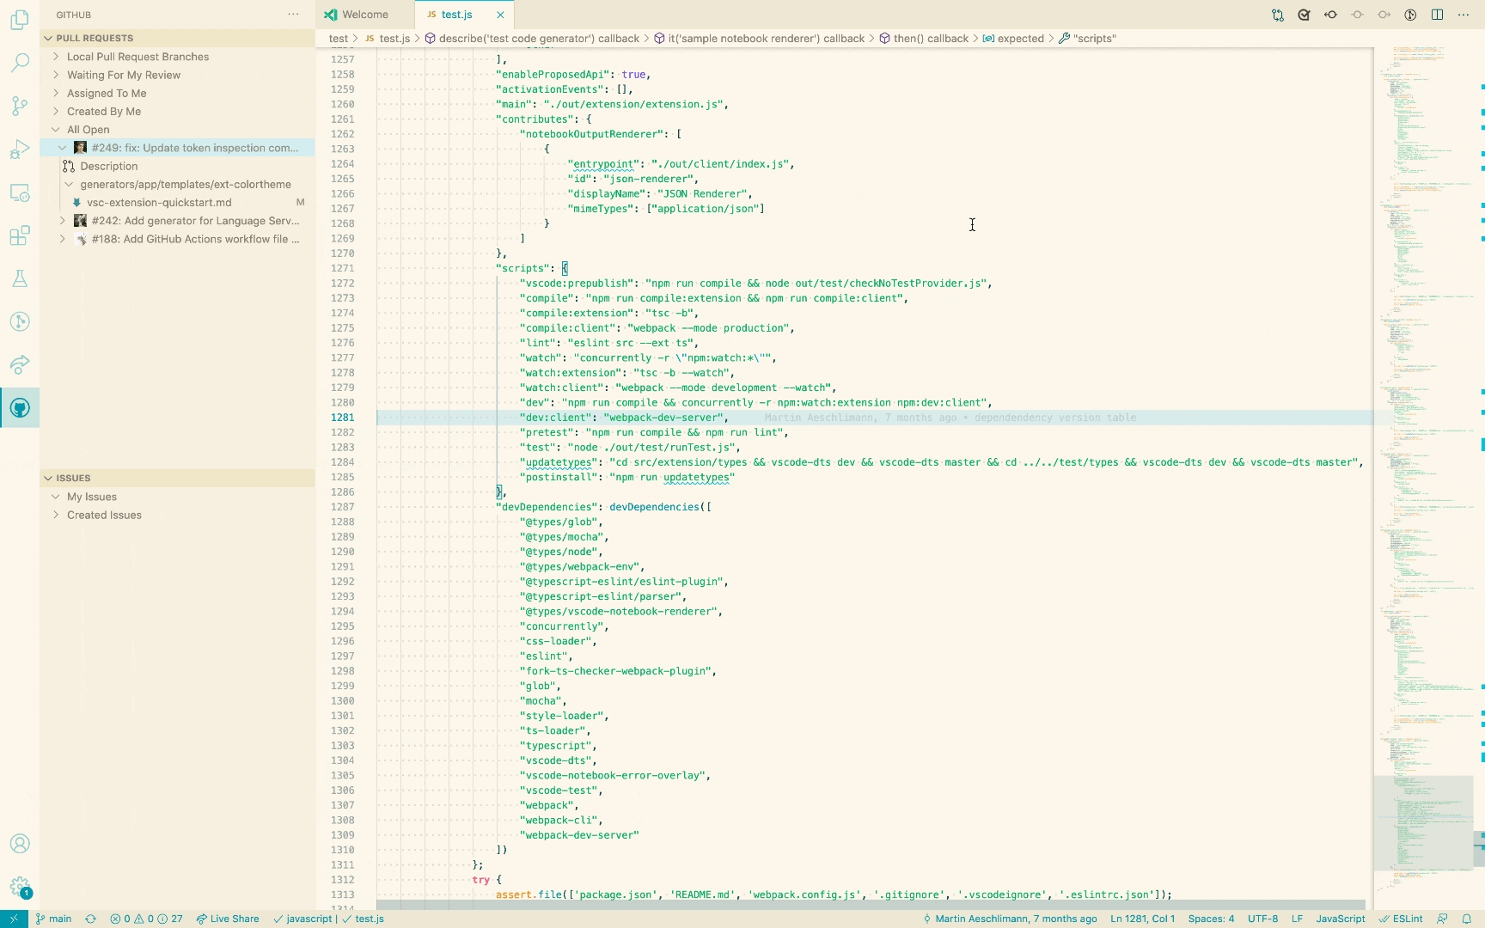Click the Open Changes compare icon
The width and height of the screenshot is (1485, 928).
[x=1278, y=15]
